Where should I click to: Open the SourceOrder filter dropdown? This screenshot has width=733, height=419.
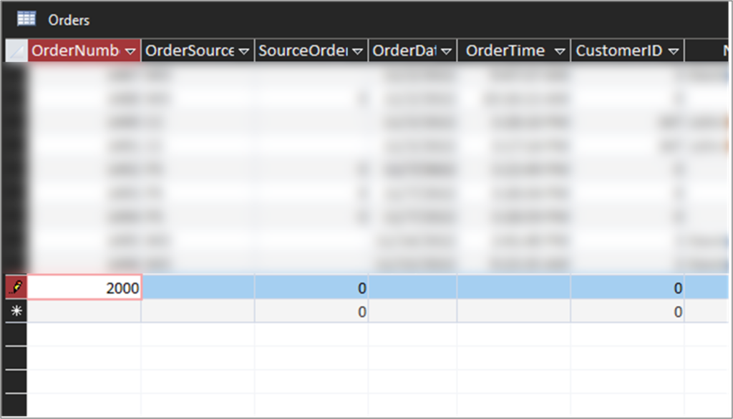(x=359, y=50)
